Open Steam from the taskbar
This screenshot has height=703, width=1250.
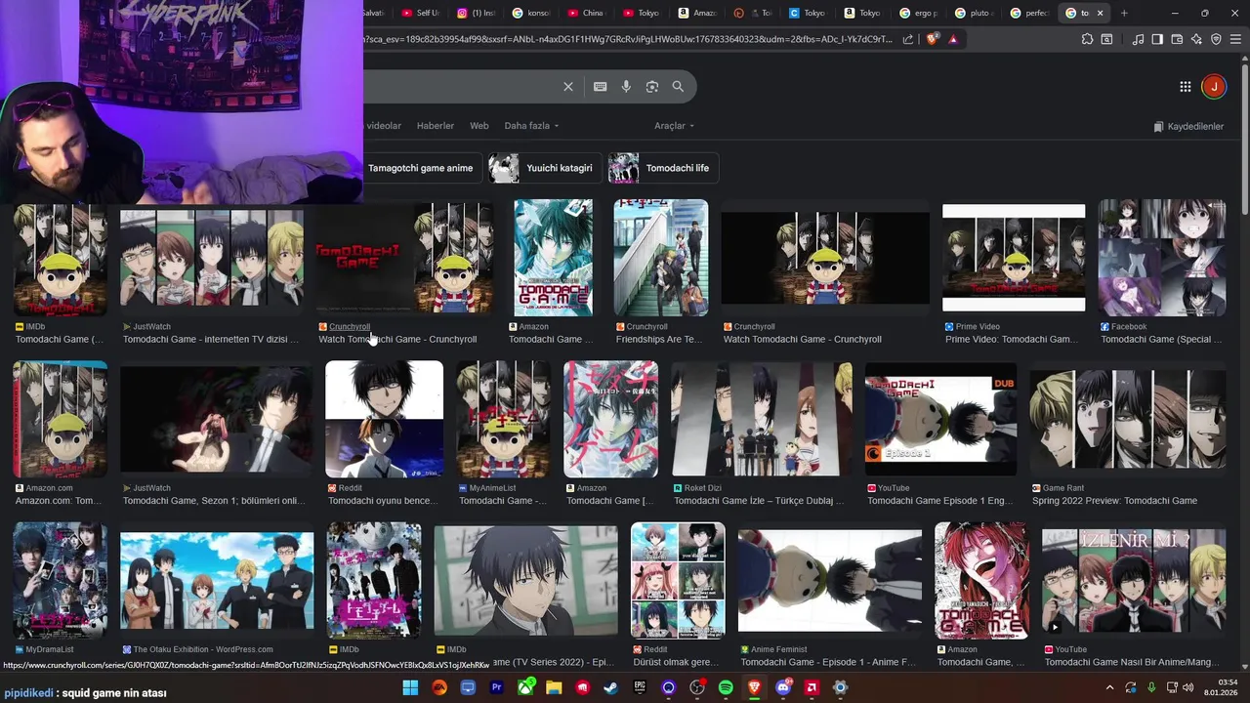click(x=610, y=687)
